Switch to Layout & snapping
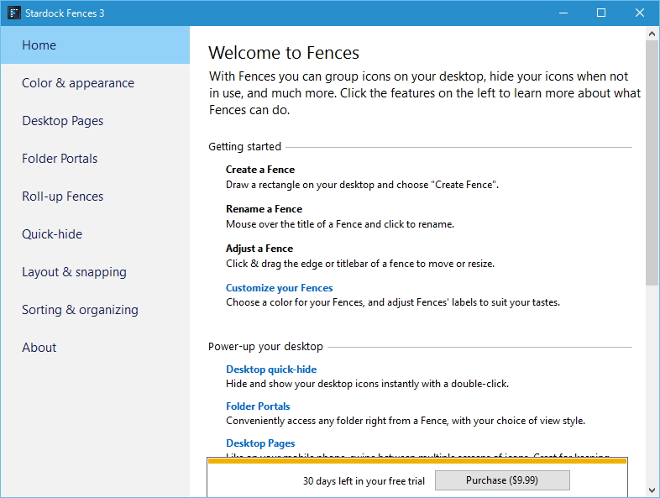Screen dimensions: 660x498 (x=74, y=272)
